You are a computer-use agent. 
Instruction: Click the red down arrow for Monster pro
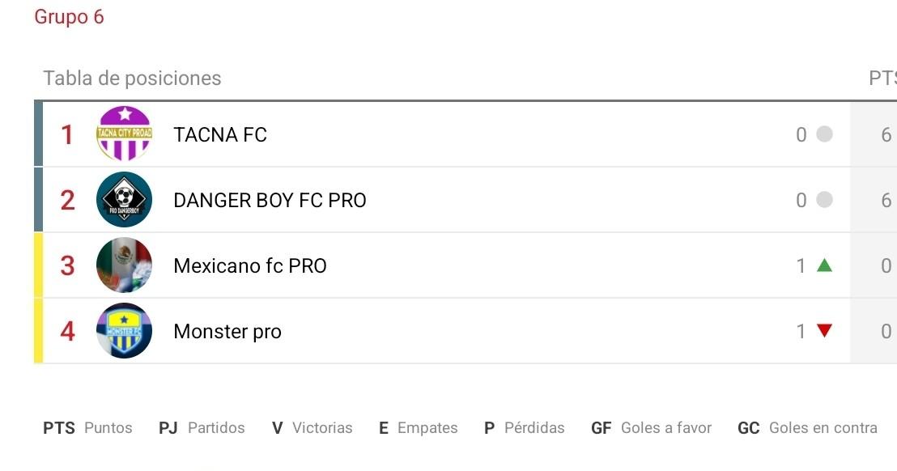(x=824, y=331)
